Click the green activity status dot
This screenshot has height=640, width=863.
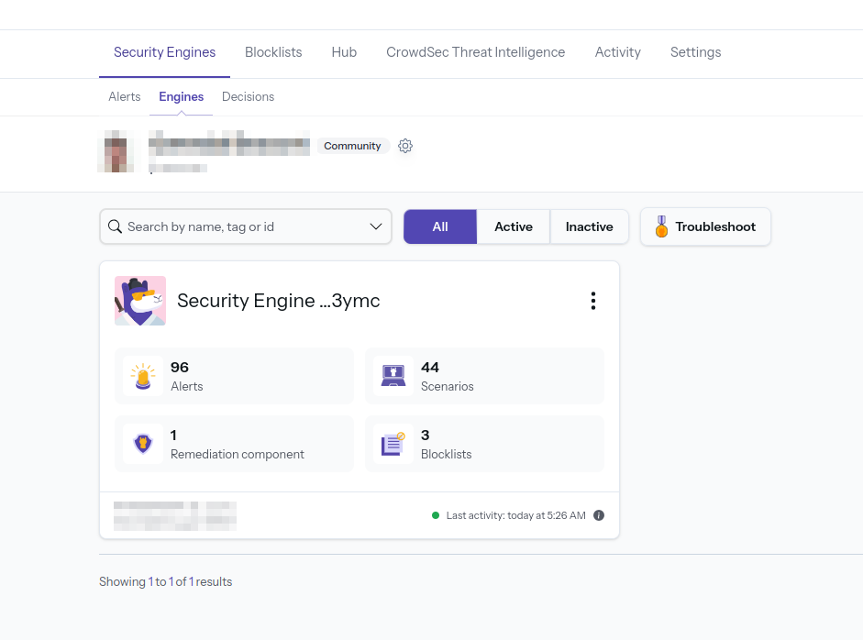pos(436,515)
